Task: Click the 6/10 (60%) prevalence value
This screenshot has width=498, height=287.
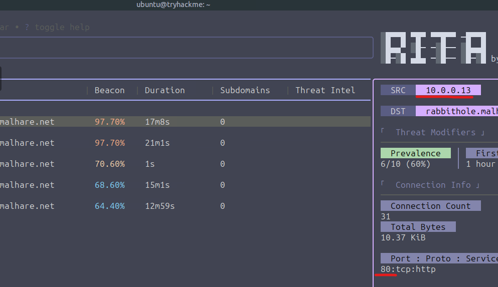Action: [x=406, y=164]
